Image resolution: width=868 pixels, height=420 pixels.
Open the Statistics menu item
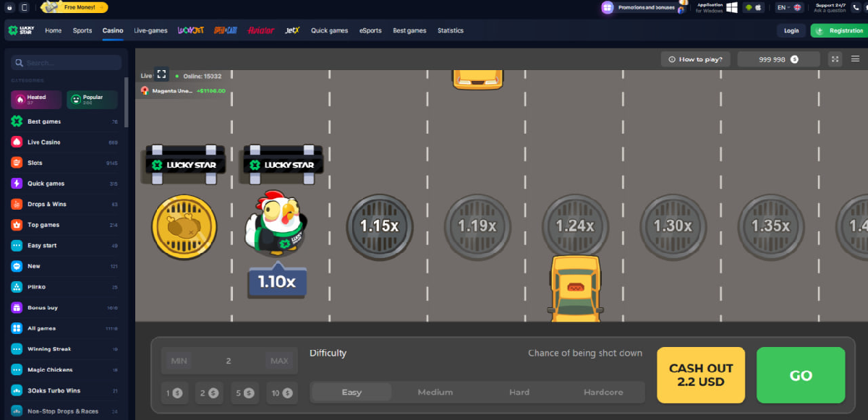point(450,30)
